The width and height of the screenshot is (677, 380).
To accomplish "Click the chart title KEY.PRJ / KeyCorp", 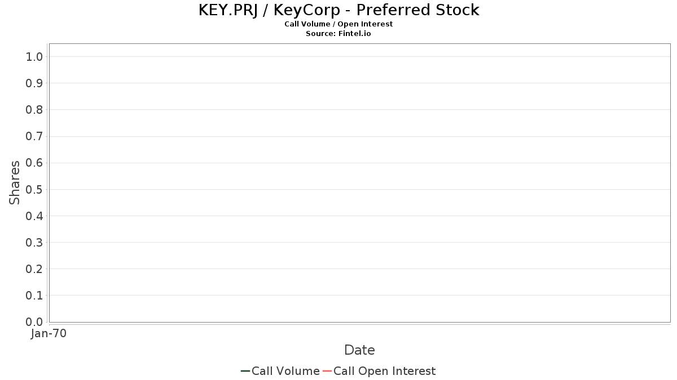I will (x=338, y=10).
